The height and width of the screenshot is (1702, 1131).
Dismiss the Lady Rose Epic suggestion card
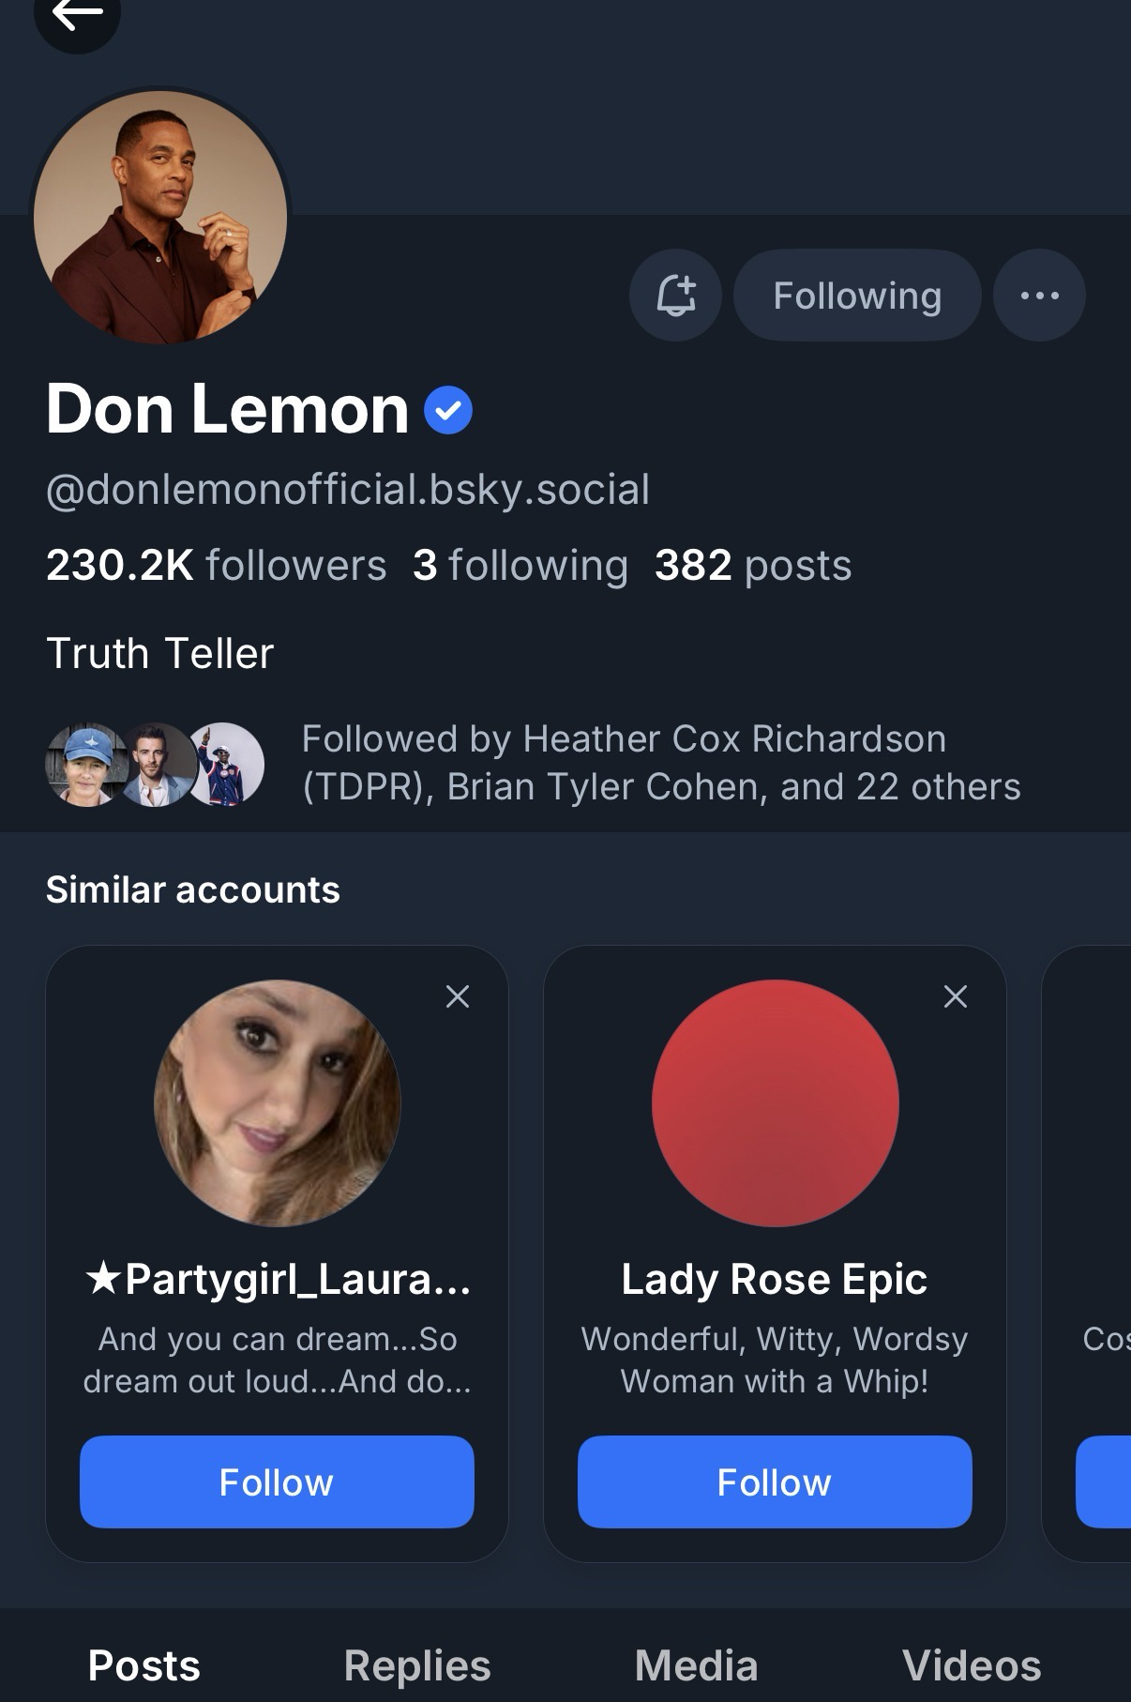point(956,996)
